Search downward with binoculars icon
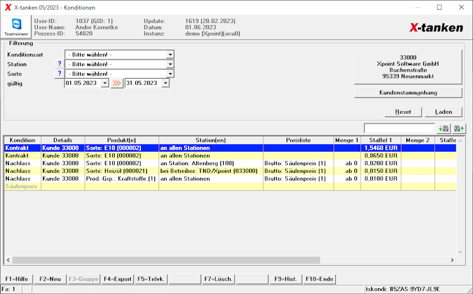Viewport: 473px width, 294px height. (x=444, y=129)
